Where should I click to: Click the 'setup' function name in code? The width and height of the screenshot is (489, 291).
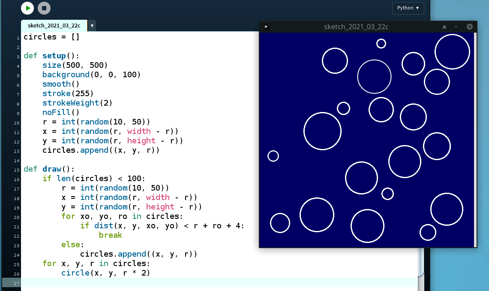coord(54,56)
